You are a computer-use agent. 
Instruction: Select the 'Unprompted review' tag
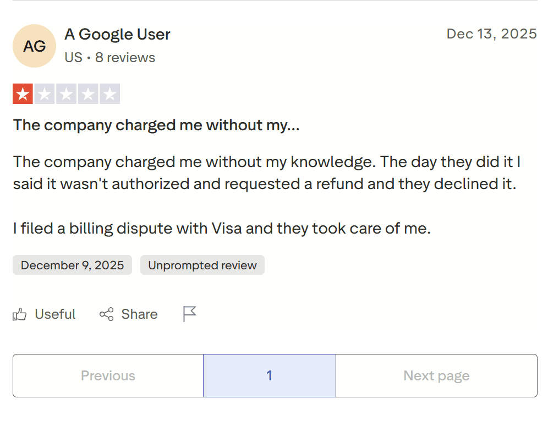coord(202,265)
